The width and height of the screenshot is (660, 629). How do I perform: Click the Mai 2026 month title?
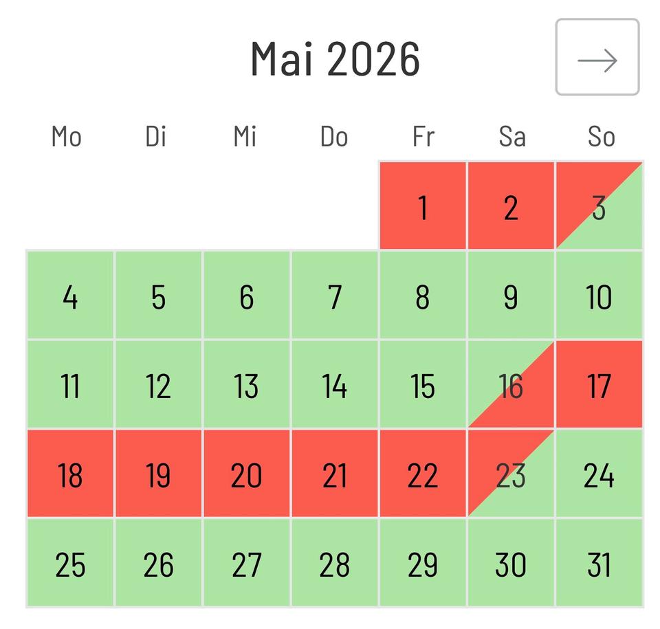tap(335, 58)
